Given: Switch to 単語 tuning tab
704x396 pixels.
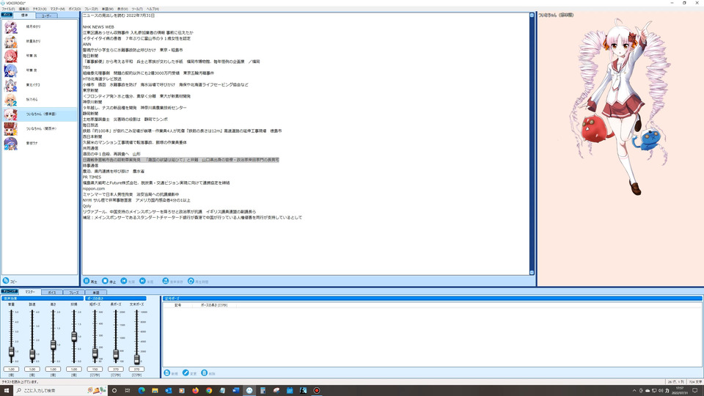Looking at the screenshot, I should pyautogui.click(x=95, y=293).
